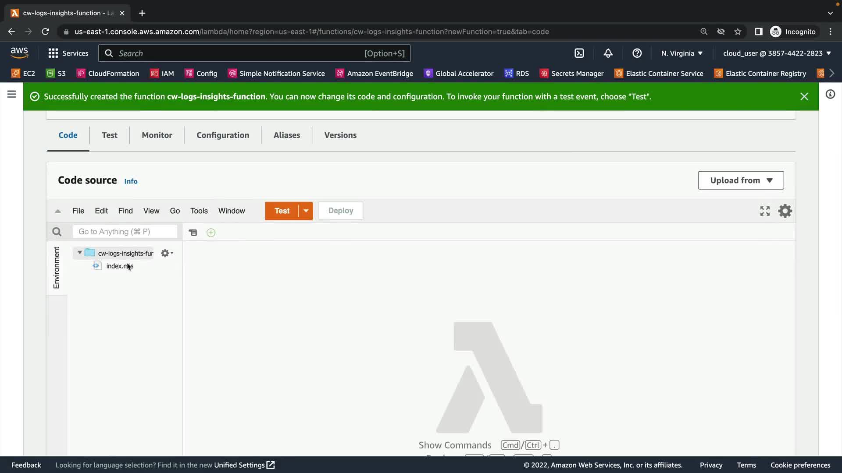Open the Code source Info link

(131, 181)
